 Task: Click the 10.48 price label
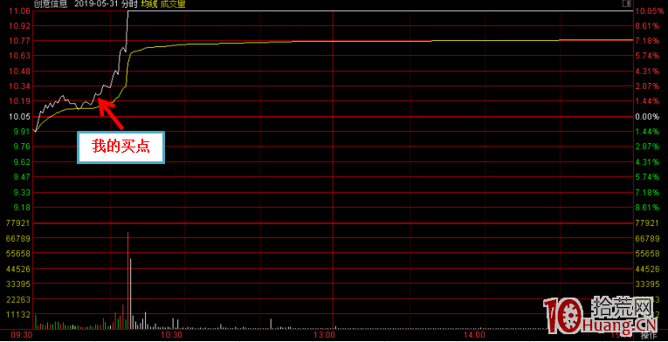[x=20, y=72]
